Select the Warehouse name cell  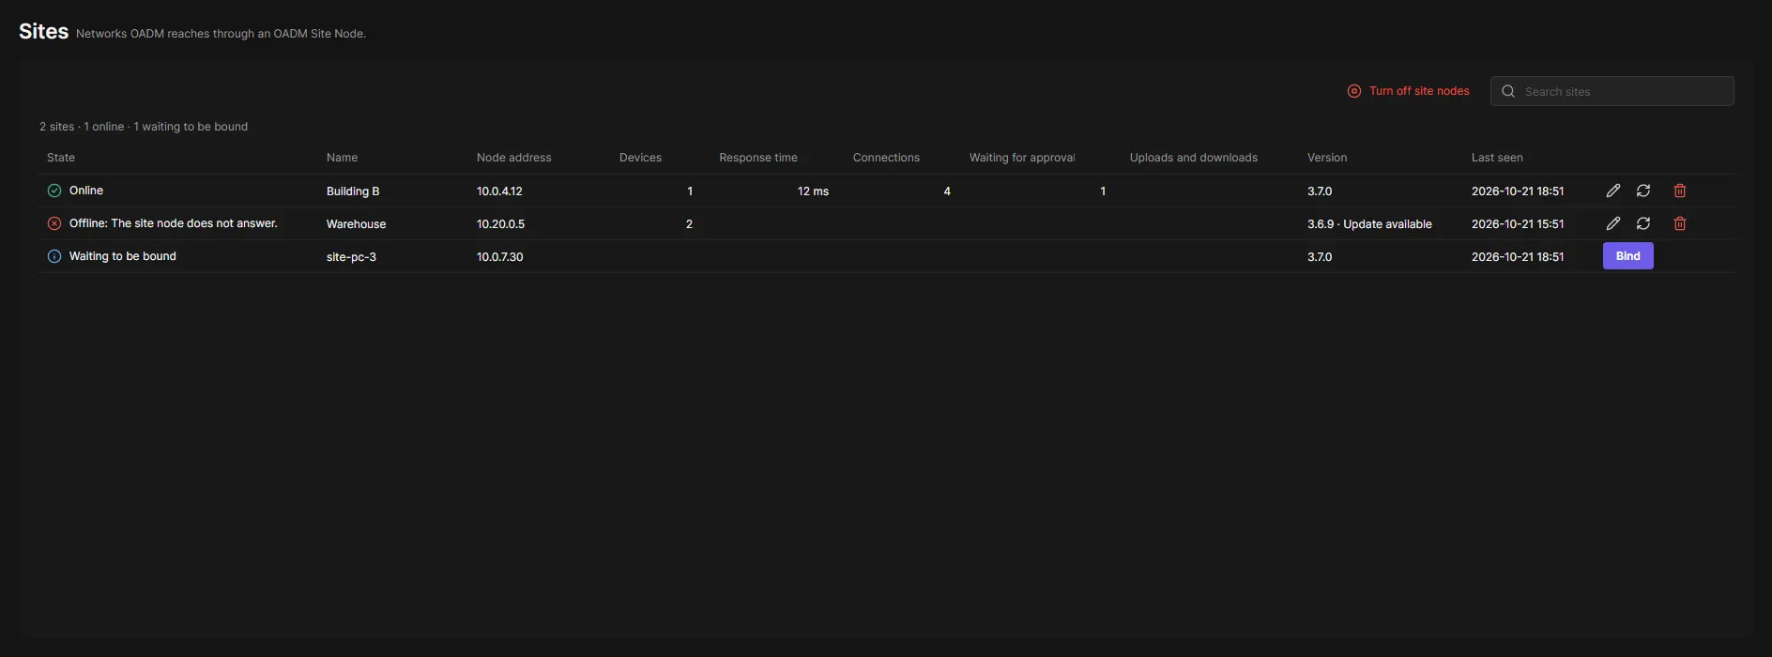[x=357, y=224]
